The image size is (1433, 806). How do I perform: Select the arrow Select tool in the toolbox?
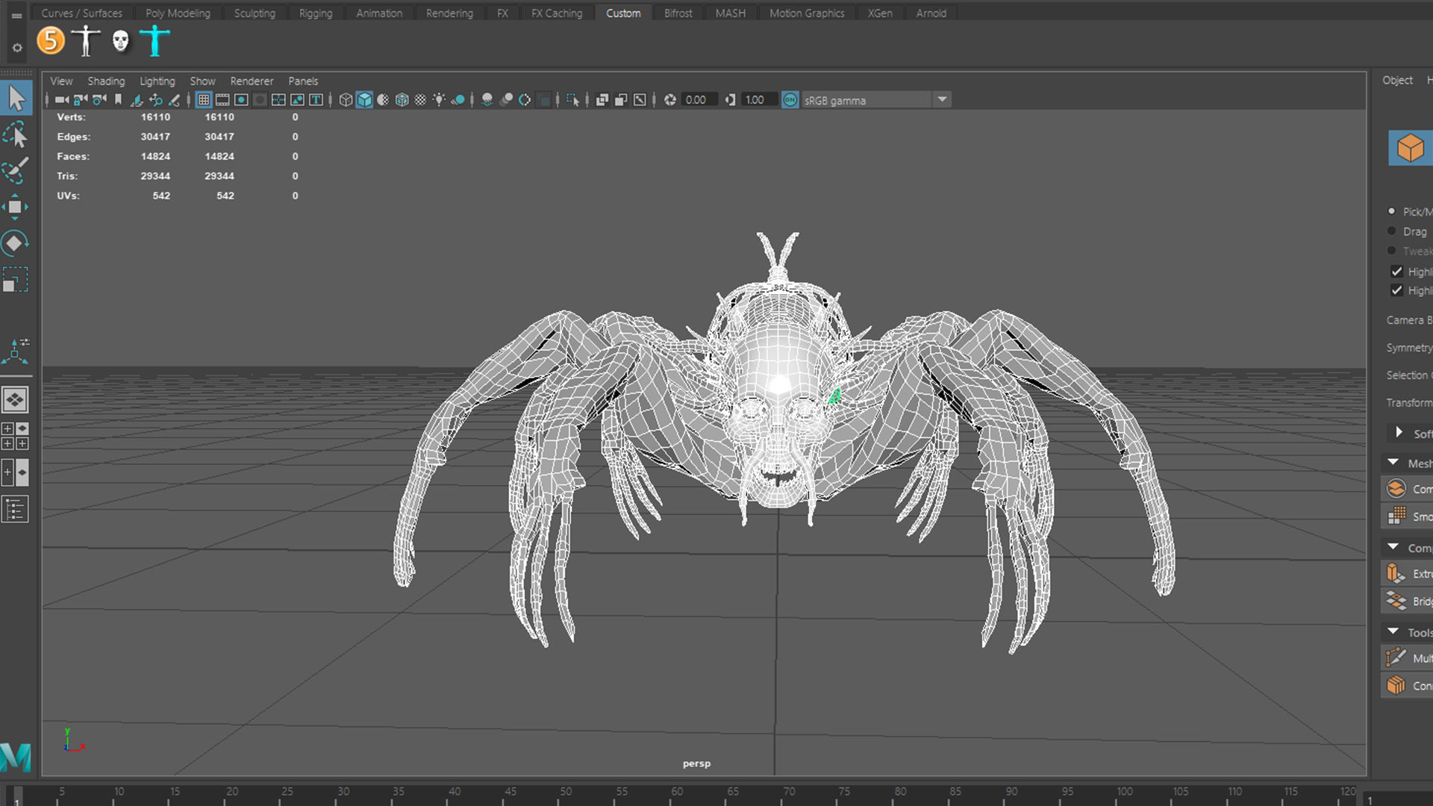coord(16,99)
